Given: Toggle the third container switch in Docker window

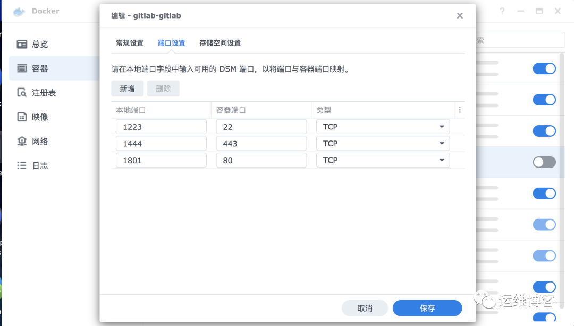Looking at the screenshot, I should tap(544, 131).
